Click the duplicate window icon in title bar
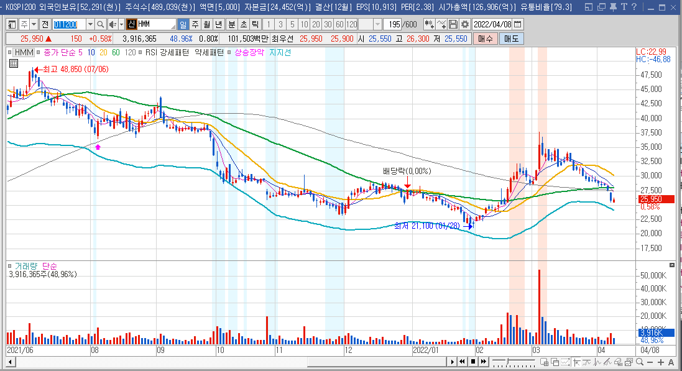682x371 pixels. coord(602,7)
